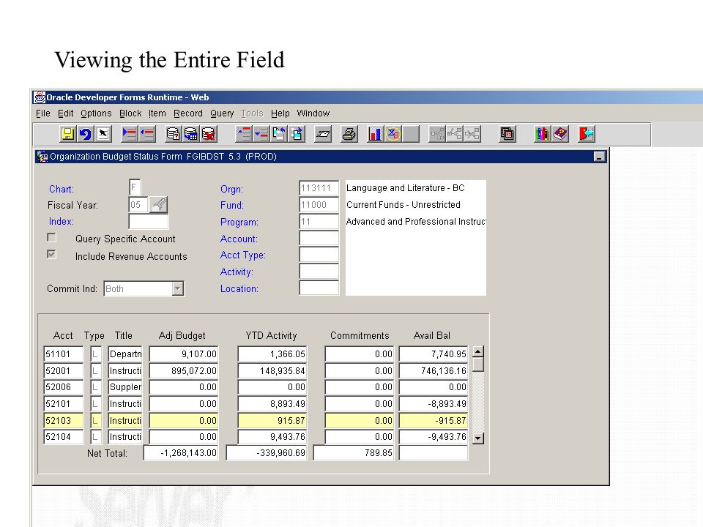This screenshot has height=527, width=703.
Task: Click the bar chart toolbar icon
Action: pos(375,133)
